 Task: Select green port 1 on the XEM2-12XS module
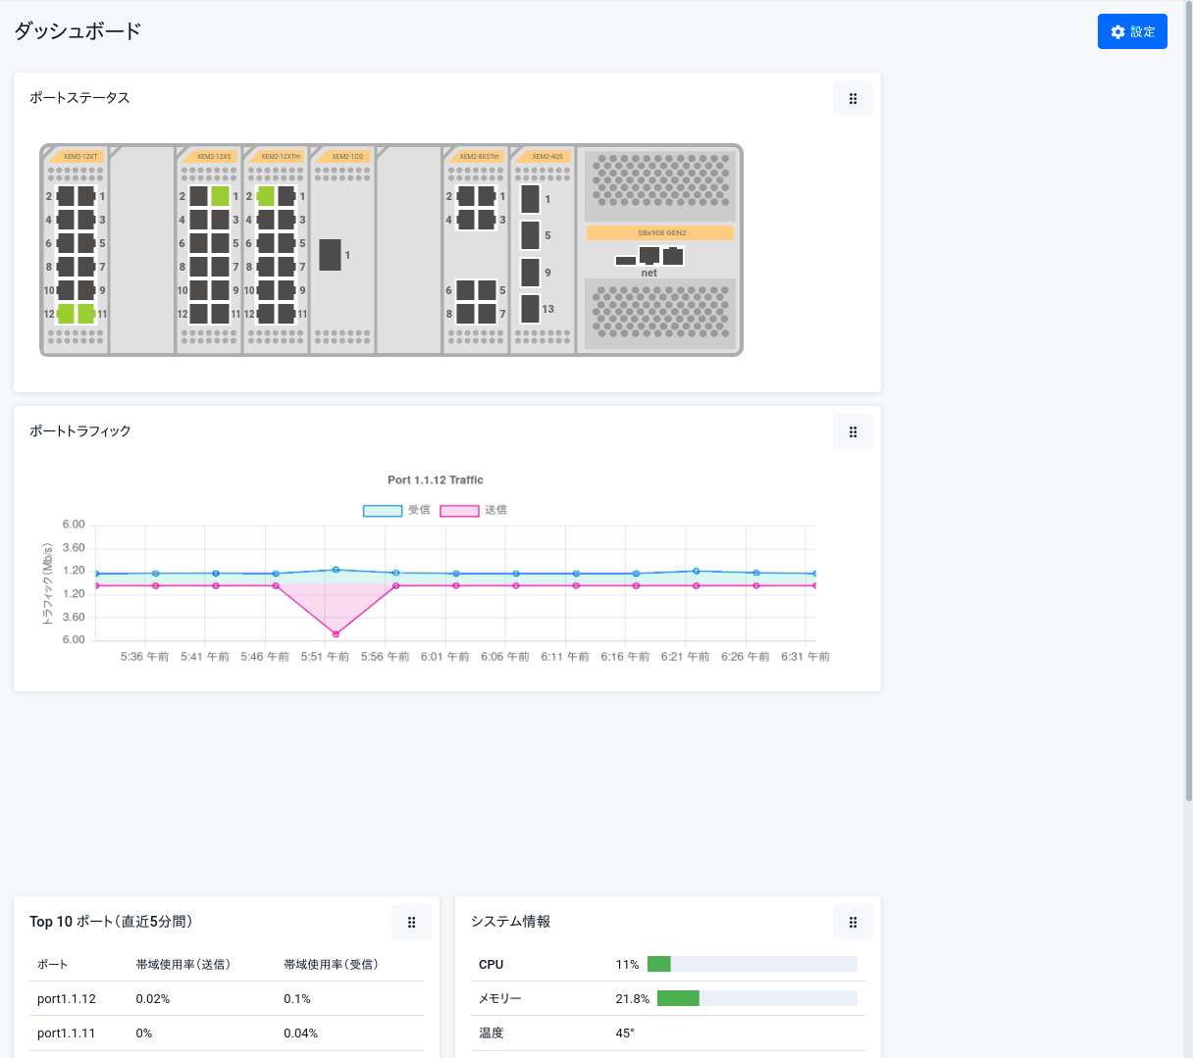pyautogui.click(x=220, y=196)
